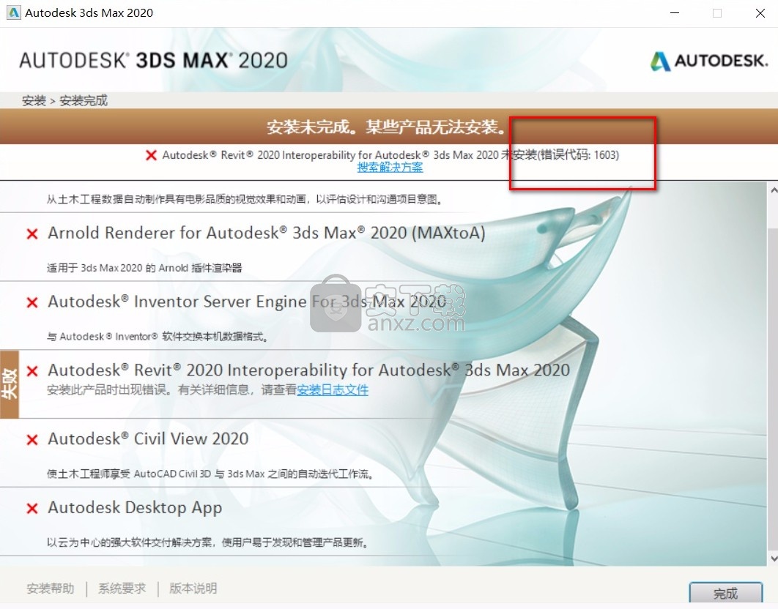Click the list scrollbar down arrow
Image resolution: width=778 pixels, height=609 pixels.
[x=773, y=559]
